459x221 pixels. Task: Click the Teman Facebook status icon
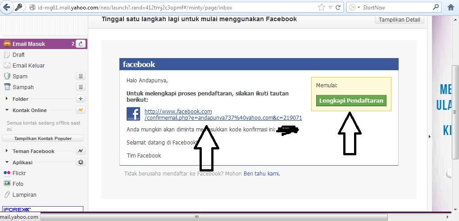[81, 151]
